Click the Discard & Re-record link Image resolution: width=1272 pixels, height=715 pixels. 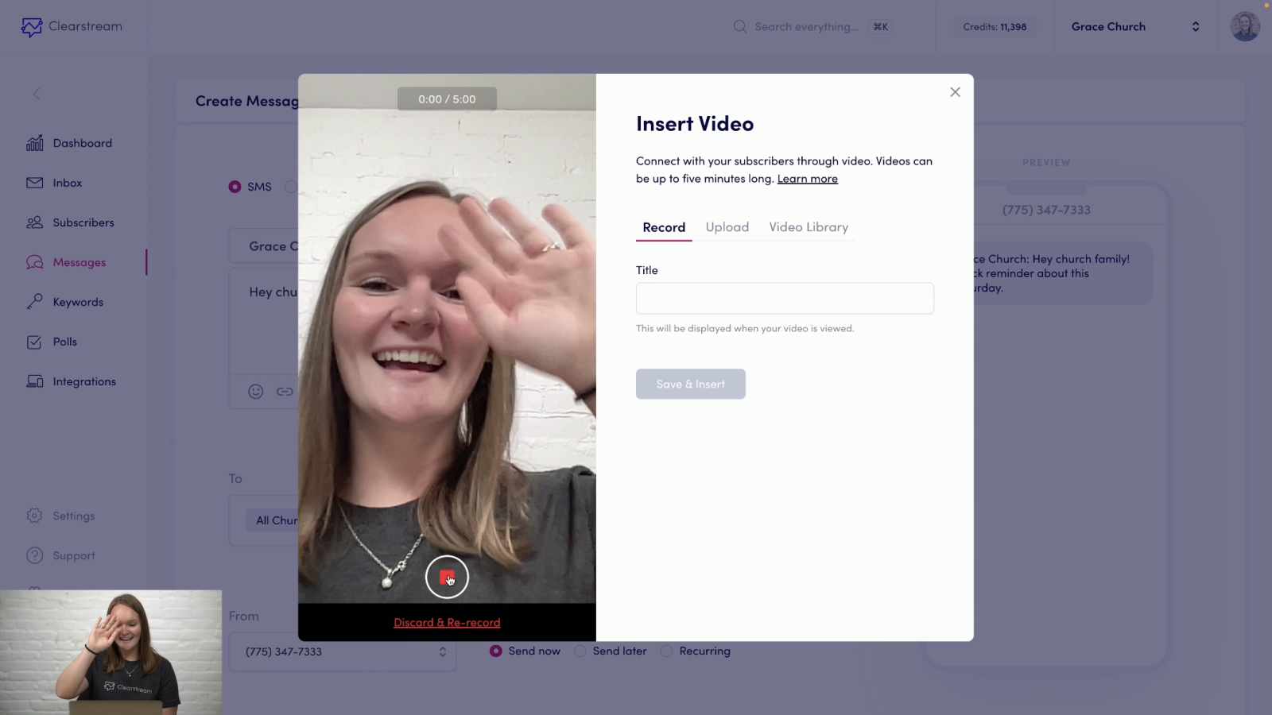coord(447,622)
